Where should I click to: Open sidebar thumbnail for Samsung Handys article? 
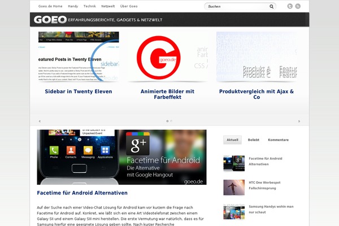point(234,211)
